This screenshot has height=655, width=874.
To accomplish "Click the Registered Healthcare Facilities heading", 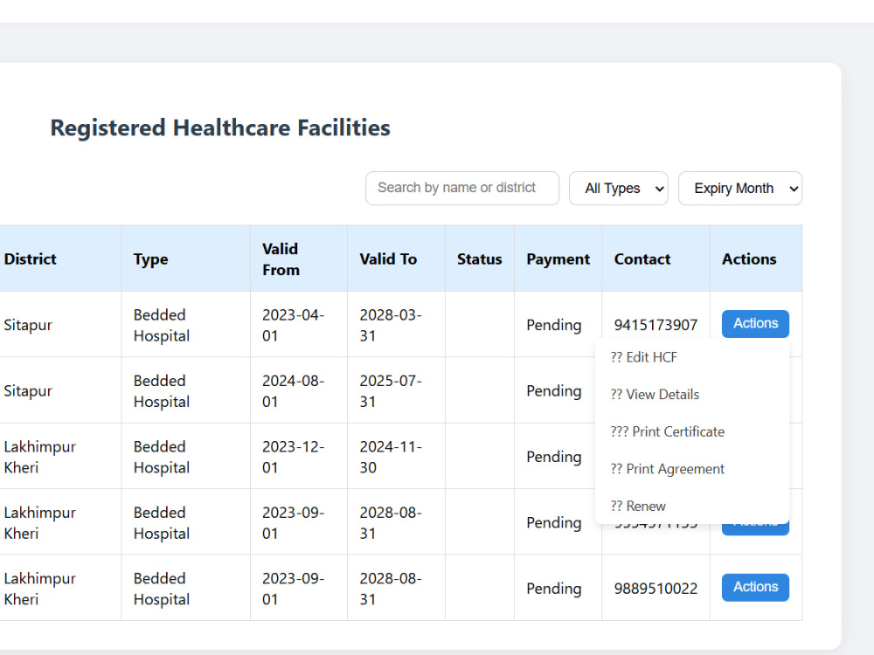I will coord(220,128).
